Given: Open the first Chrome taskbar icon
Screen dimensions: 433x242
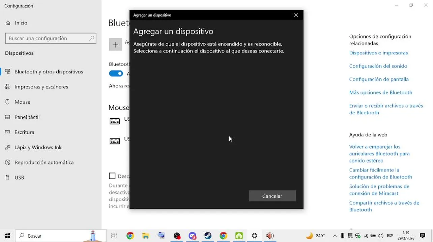Looking at the screenshot, I should click(130, 236).
